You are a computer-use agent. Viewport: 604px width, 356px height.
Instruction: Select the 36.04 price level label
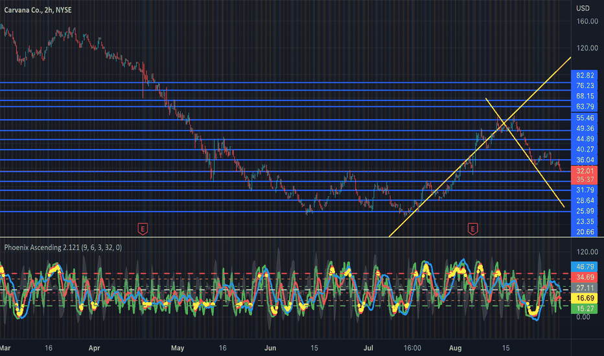click(x=585, y=160)
